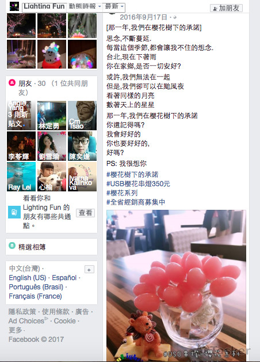Open the 朋友 friends section heading
This screenshot has height=362, width=260.
(25, 84)
